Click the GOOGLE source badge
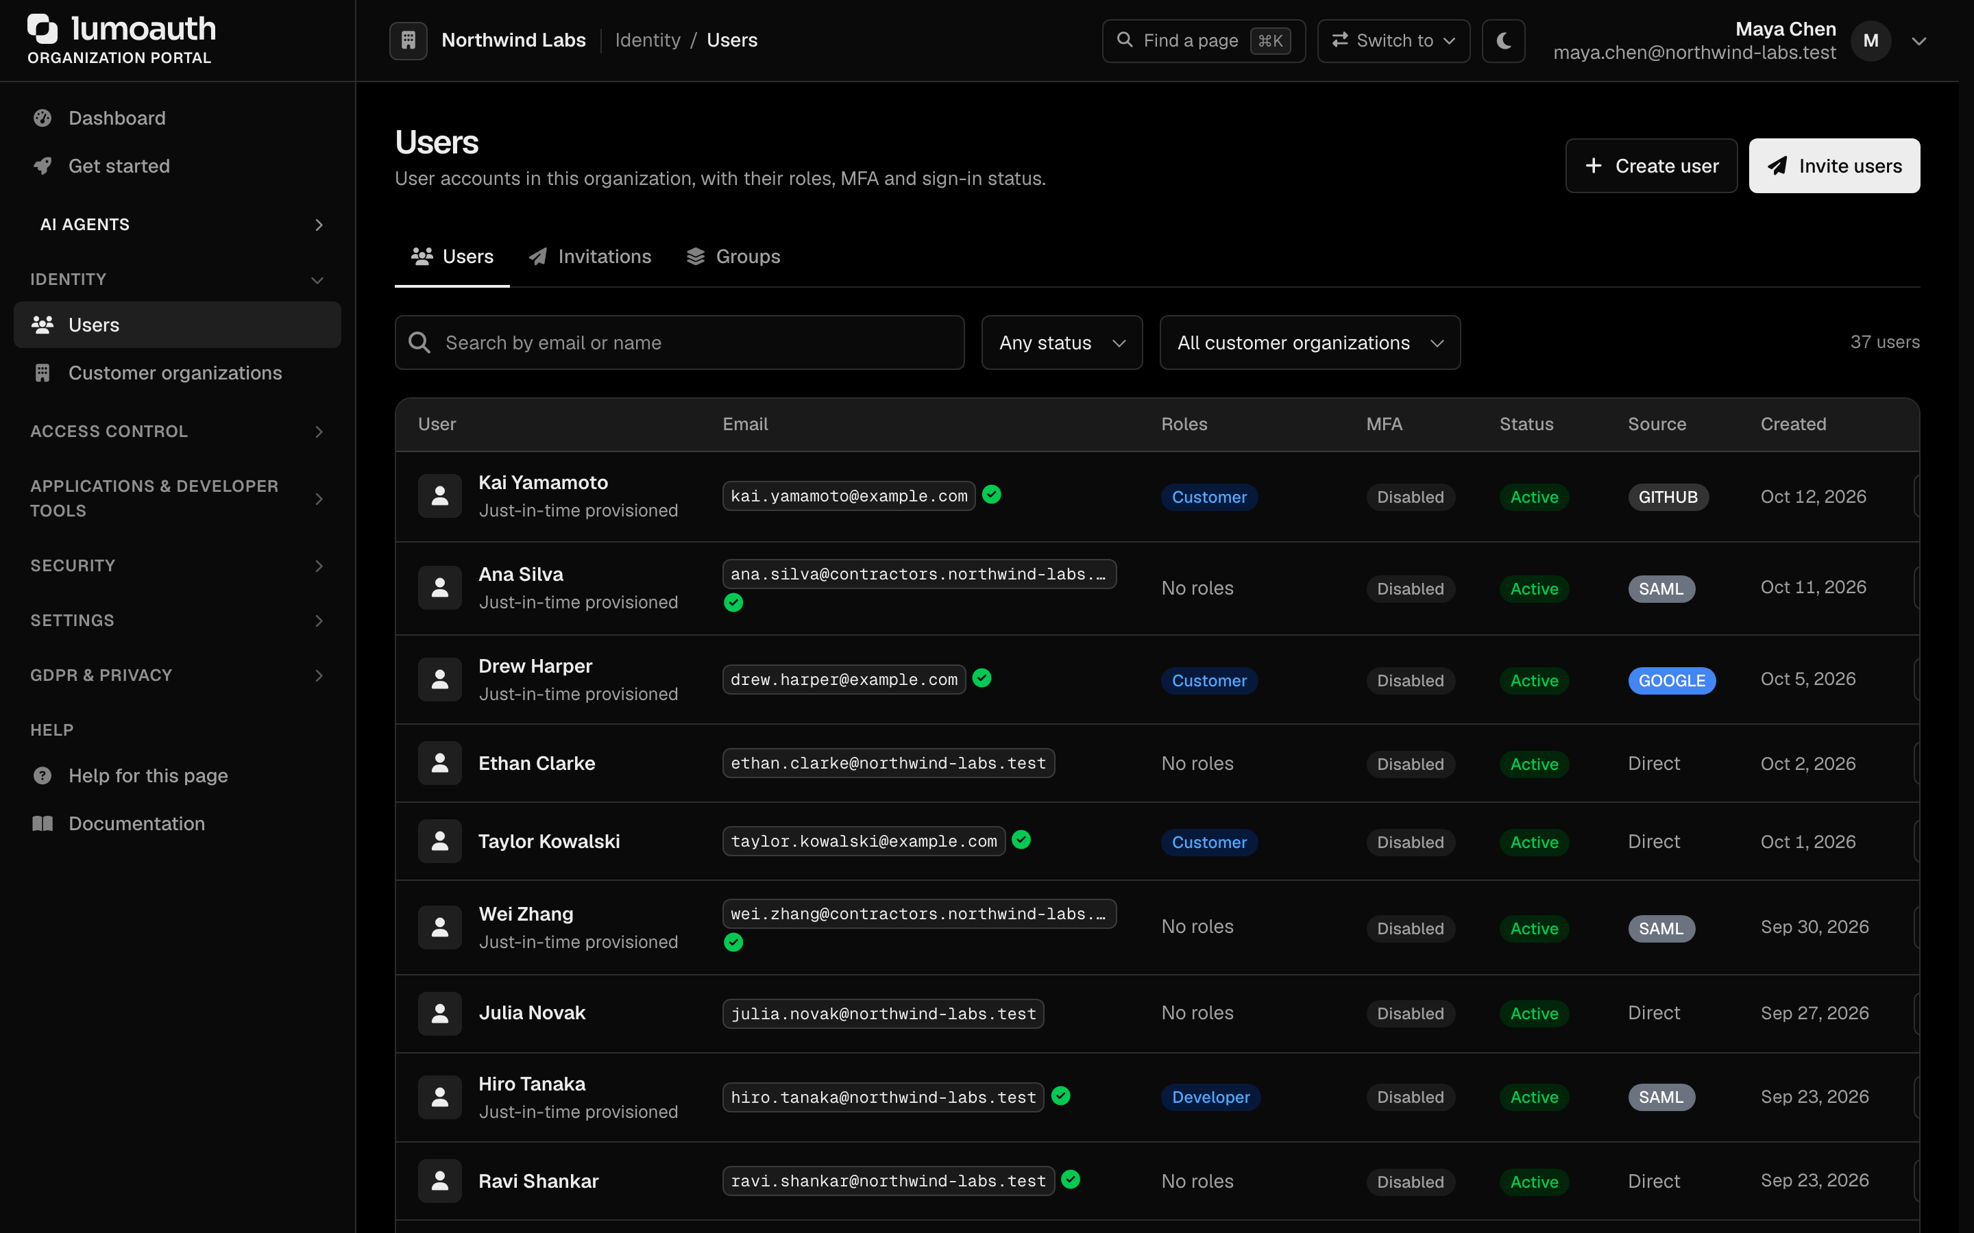 point(1671,681)
